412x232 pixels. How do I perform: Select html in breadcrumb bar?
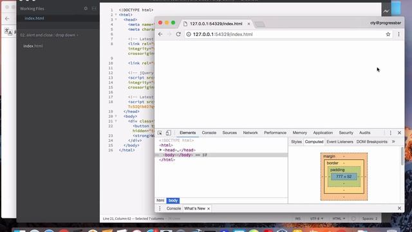click(160, 200)
